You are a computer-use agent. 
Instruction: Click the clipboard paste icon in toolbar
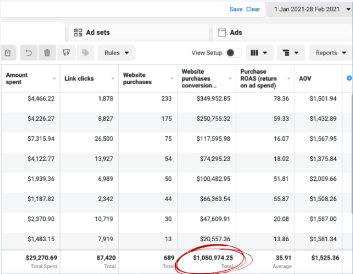pos(8,53)
